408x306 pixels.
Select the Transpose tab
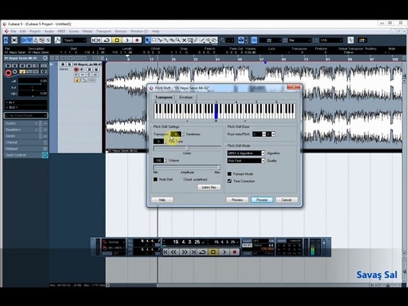pos(164,97)
